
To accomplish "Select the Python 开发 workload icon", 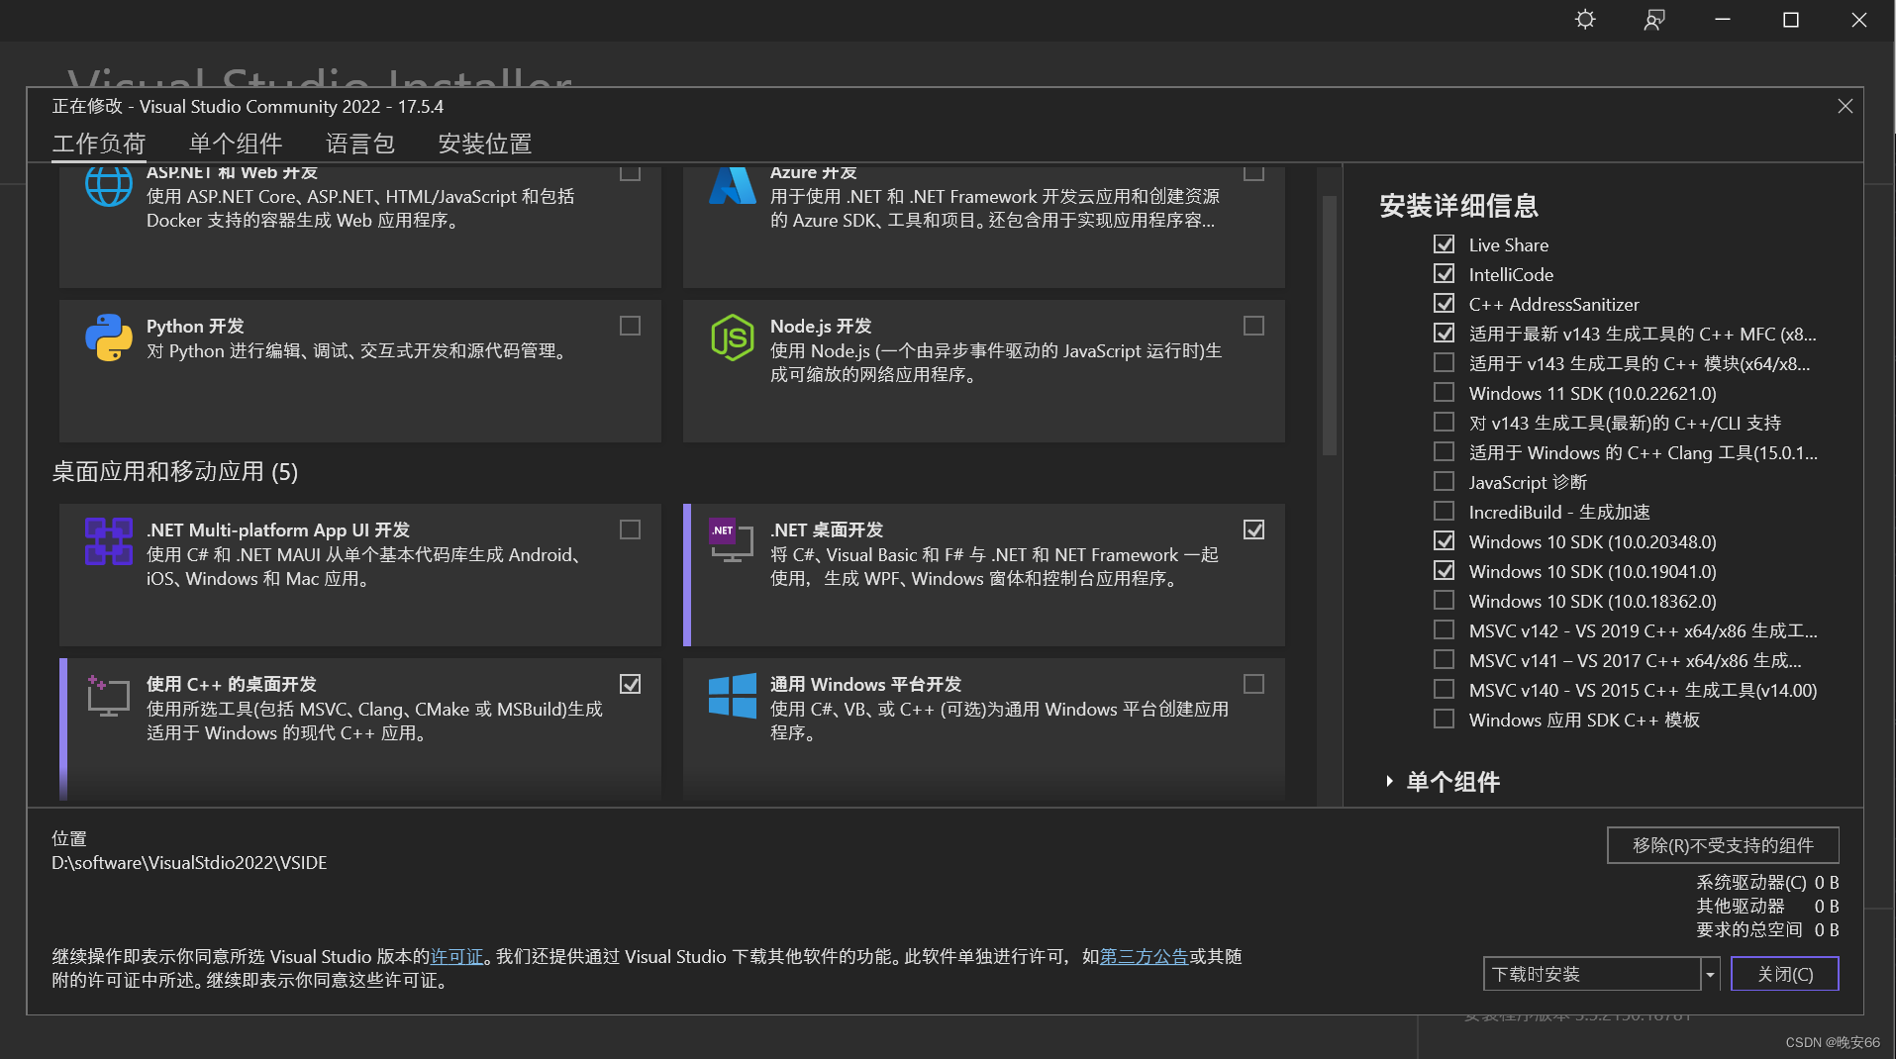I will pyautogui.click(x=109, y=337).
